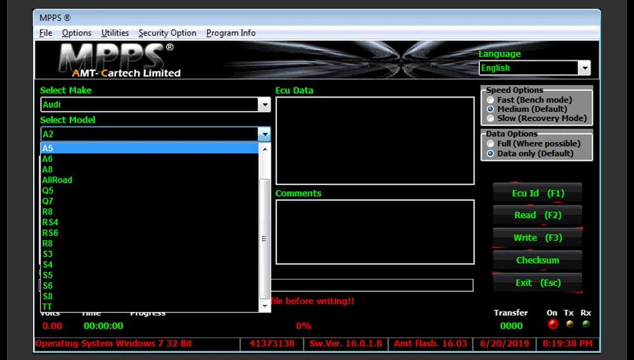Select RS6 from the model list
Viewport: 634px width, 360px height.
150,233
